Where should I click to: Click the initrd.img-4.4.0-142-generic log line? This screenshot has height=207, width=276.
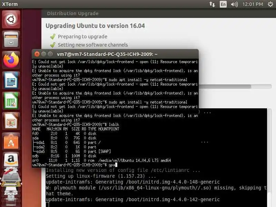coord(133,199)
